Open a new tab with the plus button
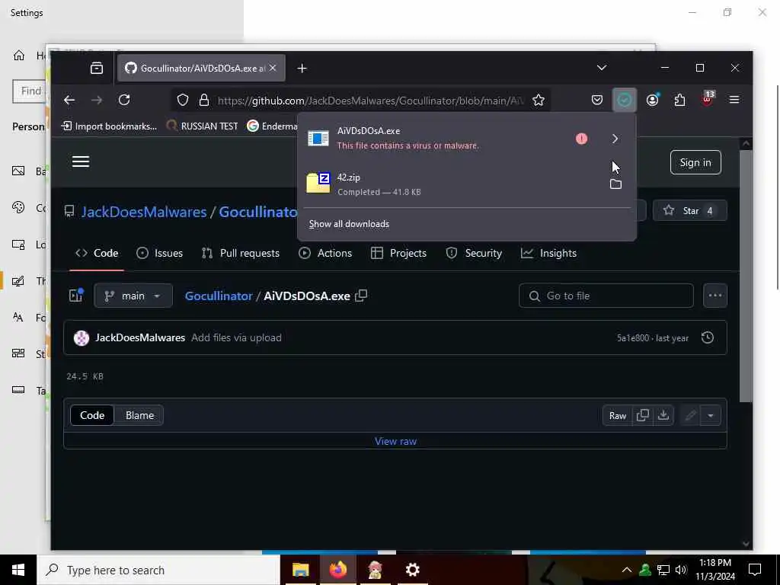Viewport: 780px width, 585px height. point(302,68)
